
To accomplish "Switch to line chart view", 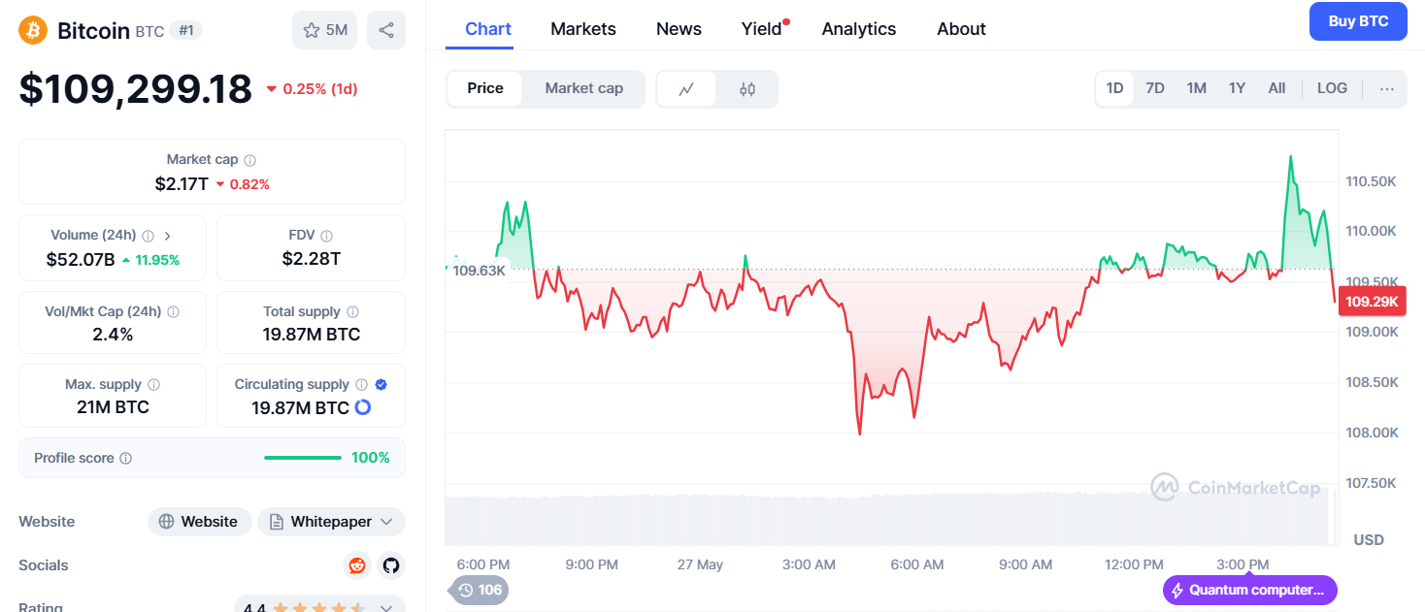I will [x=686, y=89].
